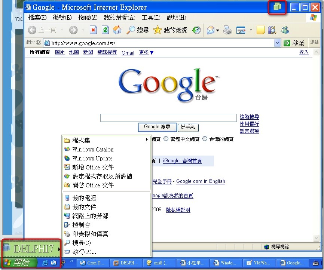This screenshot has width=324, height=270.
Task: Open the yellow Discuss note icon
Action: coord(260,30)
